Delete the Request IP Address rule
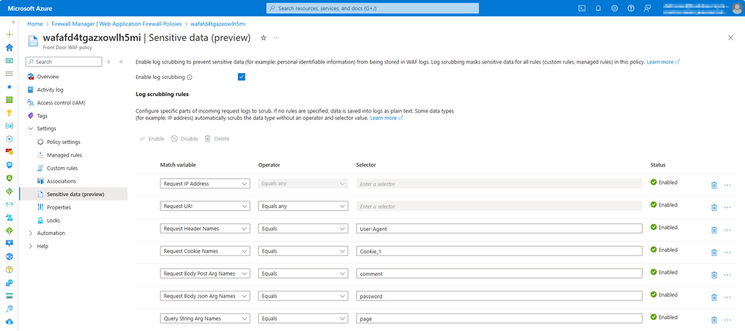This screenshot has width=745, height=331. 714,185
